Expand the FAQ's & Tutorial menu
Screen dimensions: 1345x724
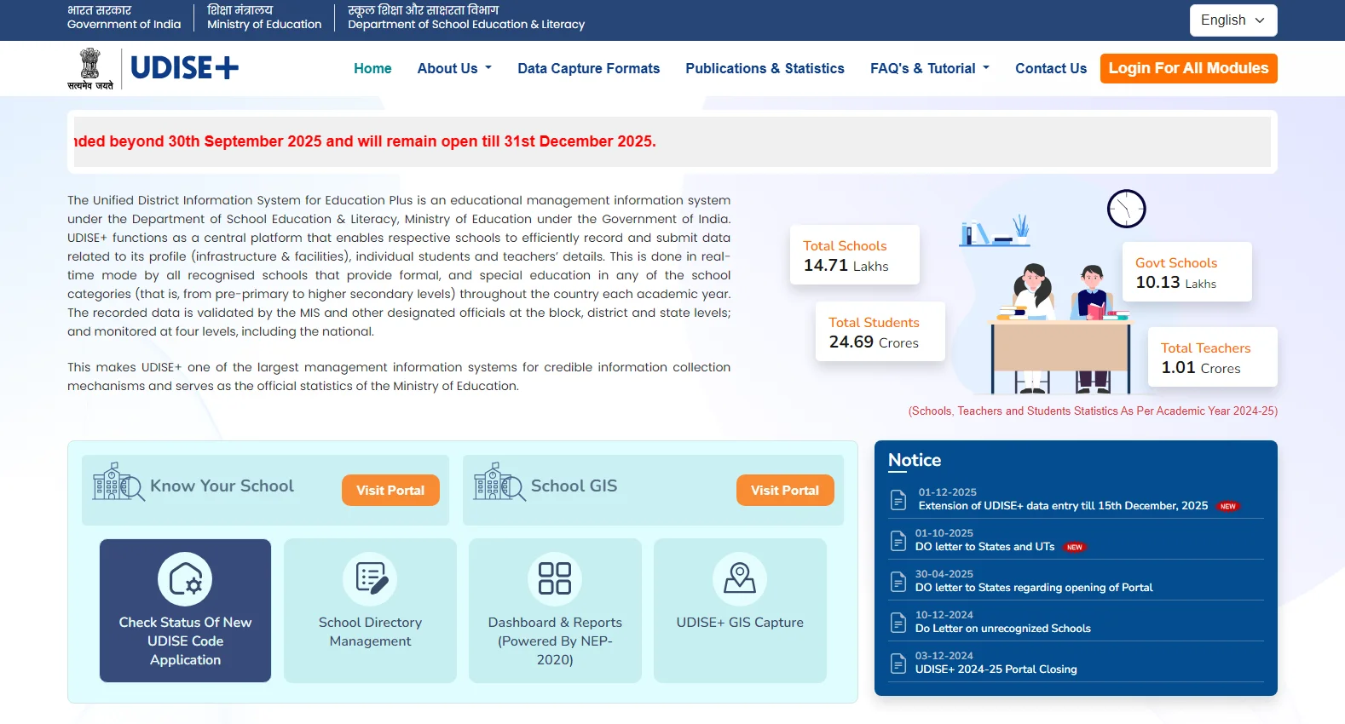(930, 68)
